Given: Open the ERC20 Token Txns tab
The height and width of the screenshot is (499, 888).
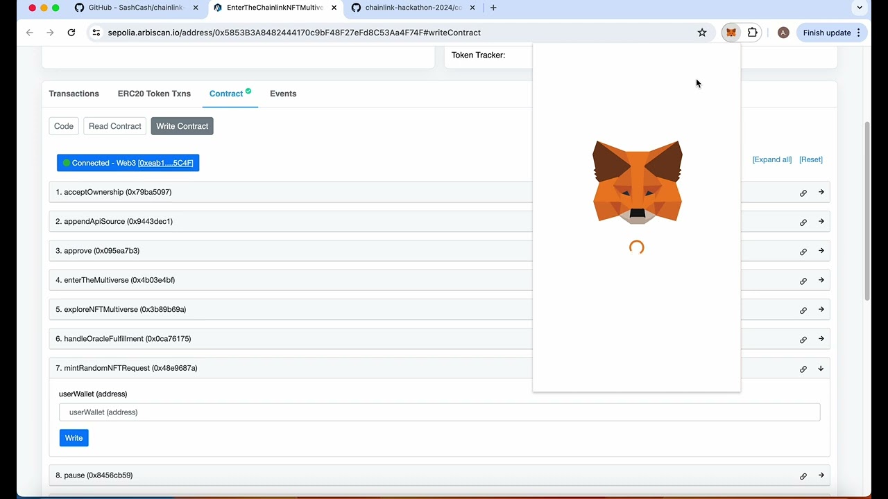Looking at the screenshot, I should (x=154, y=94).
